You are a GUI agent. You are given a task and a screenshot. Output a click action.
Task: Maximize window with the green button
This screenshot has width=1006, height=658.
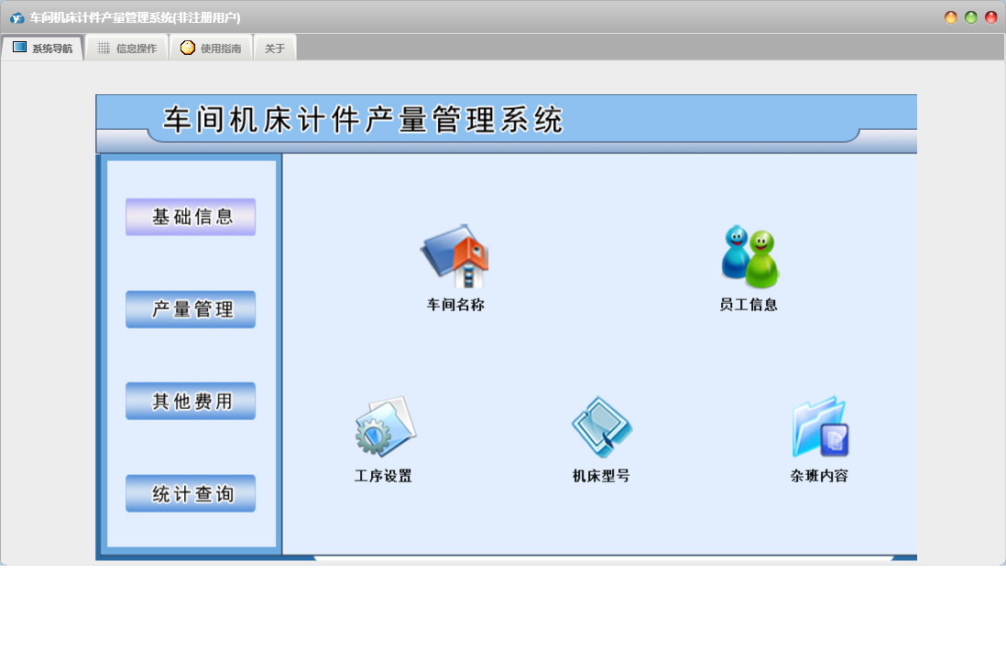tap(970, 17)
